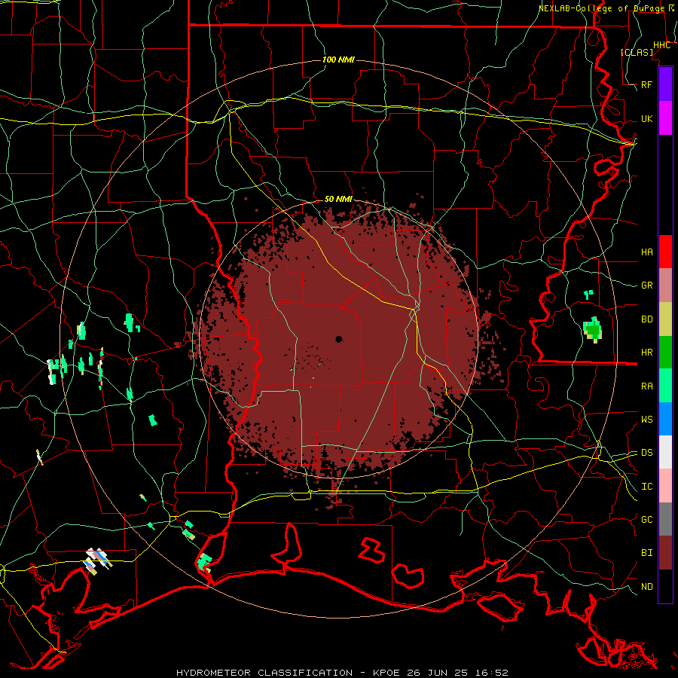Click the gray GC legend swatch
This screenshot has height=678, width=678.
click(665, 519)
